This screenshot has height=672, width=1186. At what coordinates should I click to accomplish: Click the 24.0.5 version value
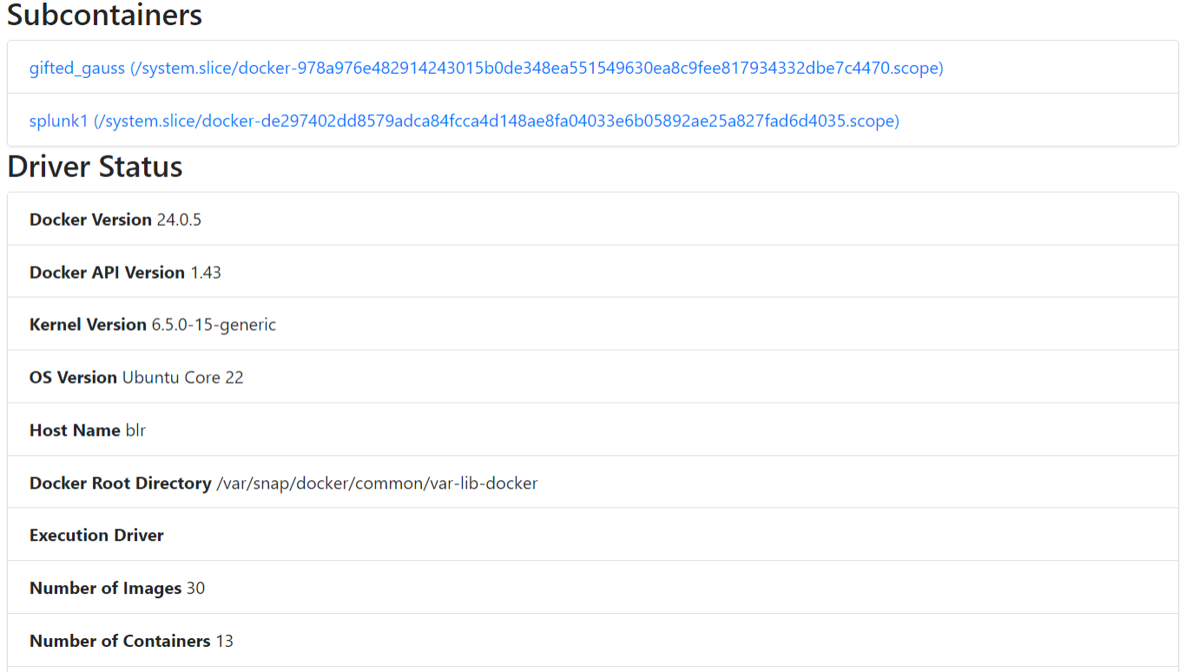click(179, 220)
